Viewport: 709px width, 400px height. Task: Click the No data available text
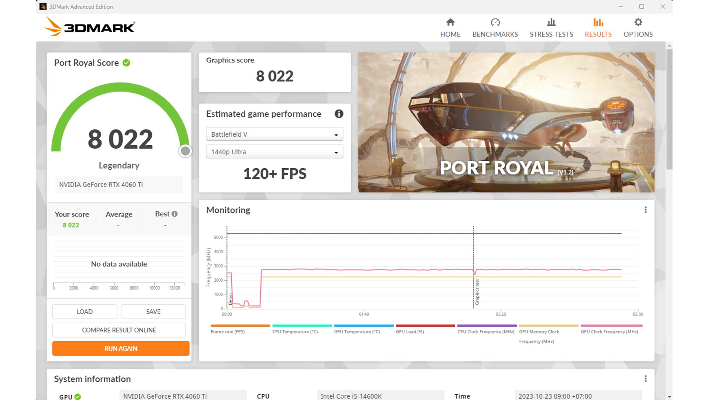coord(119,264)
